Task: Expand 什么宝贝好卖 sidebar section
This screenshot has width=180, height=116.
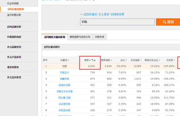Action: click(14, 77)
